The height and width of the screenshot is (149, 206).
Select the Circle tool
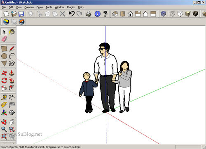point(4,56)
